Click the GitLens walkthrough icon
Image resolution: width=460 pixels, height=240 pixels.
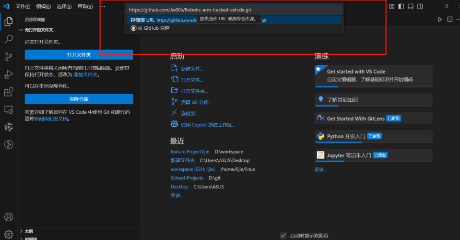pos(320,118)
